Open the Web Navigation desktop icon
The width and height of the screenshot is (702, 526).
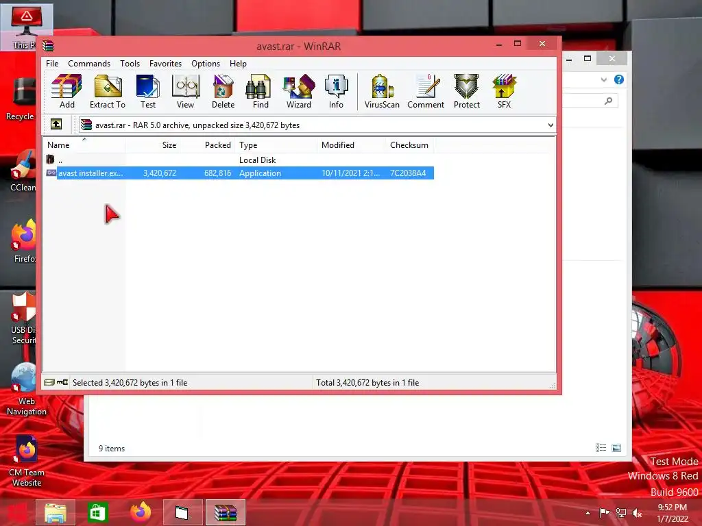click(x=27, y=390)
